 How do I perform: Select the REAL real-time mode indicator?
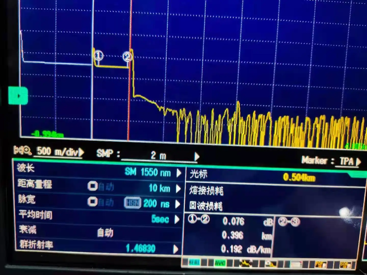194,262
